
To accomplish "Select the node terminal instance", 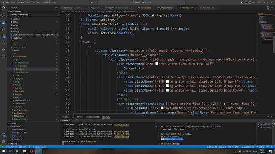I will point(265,124).
